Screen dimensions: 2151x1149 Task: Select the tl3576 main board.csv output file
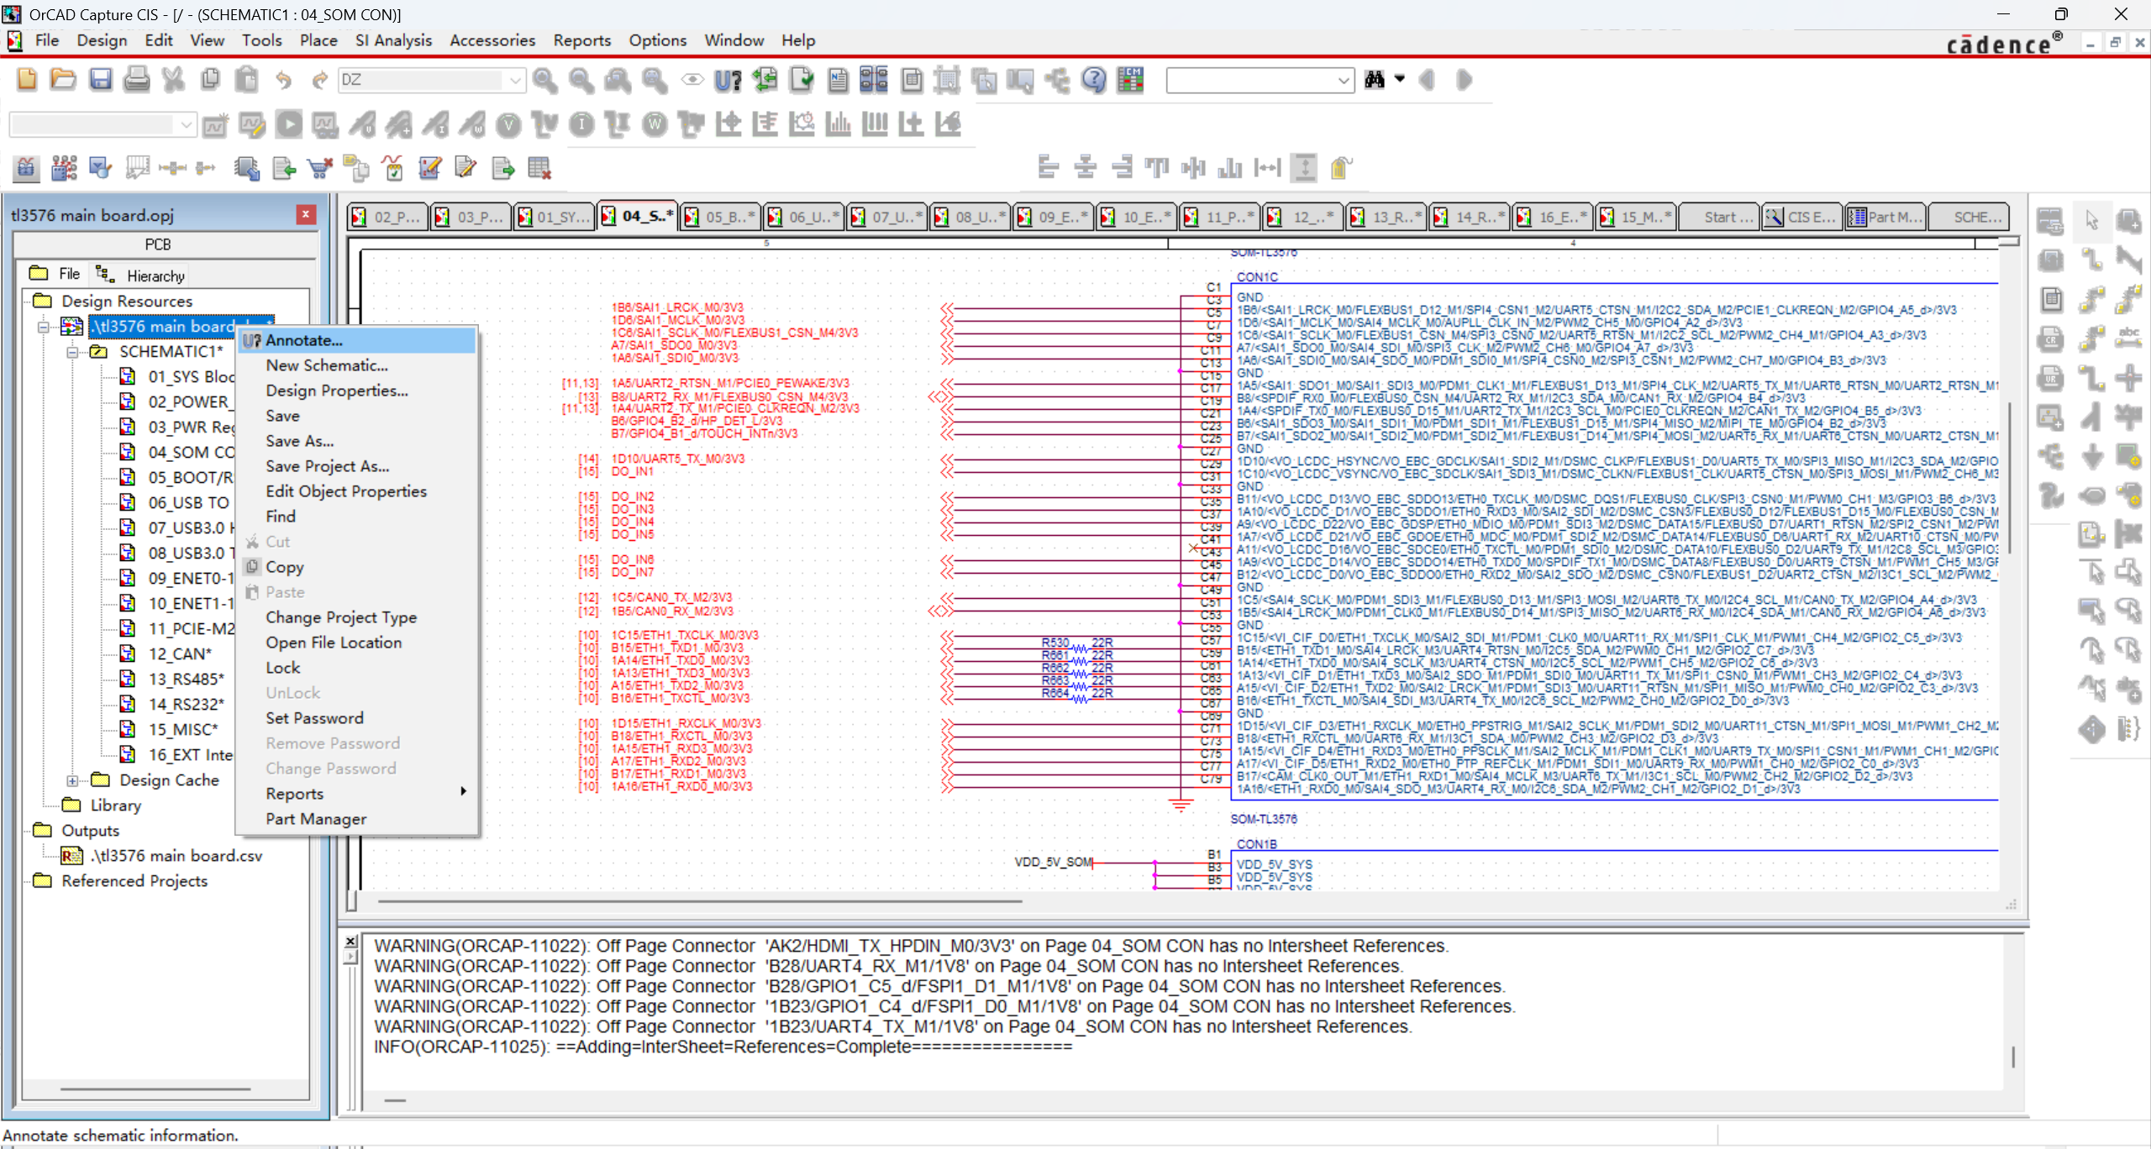(176, 856)
